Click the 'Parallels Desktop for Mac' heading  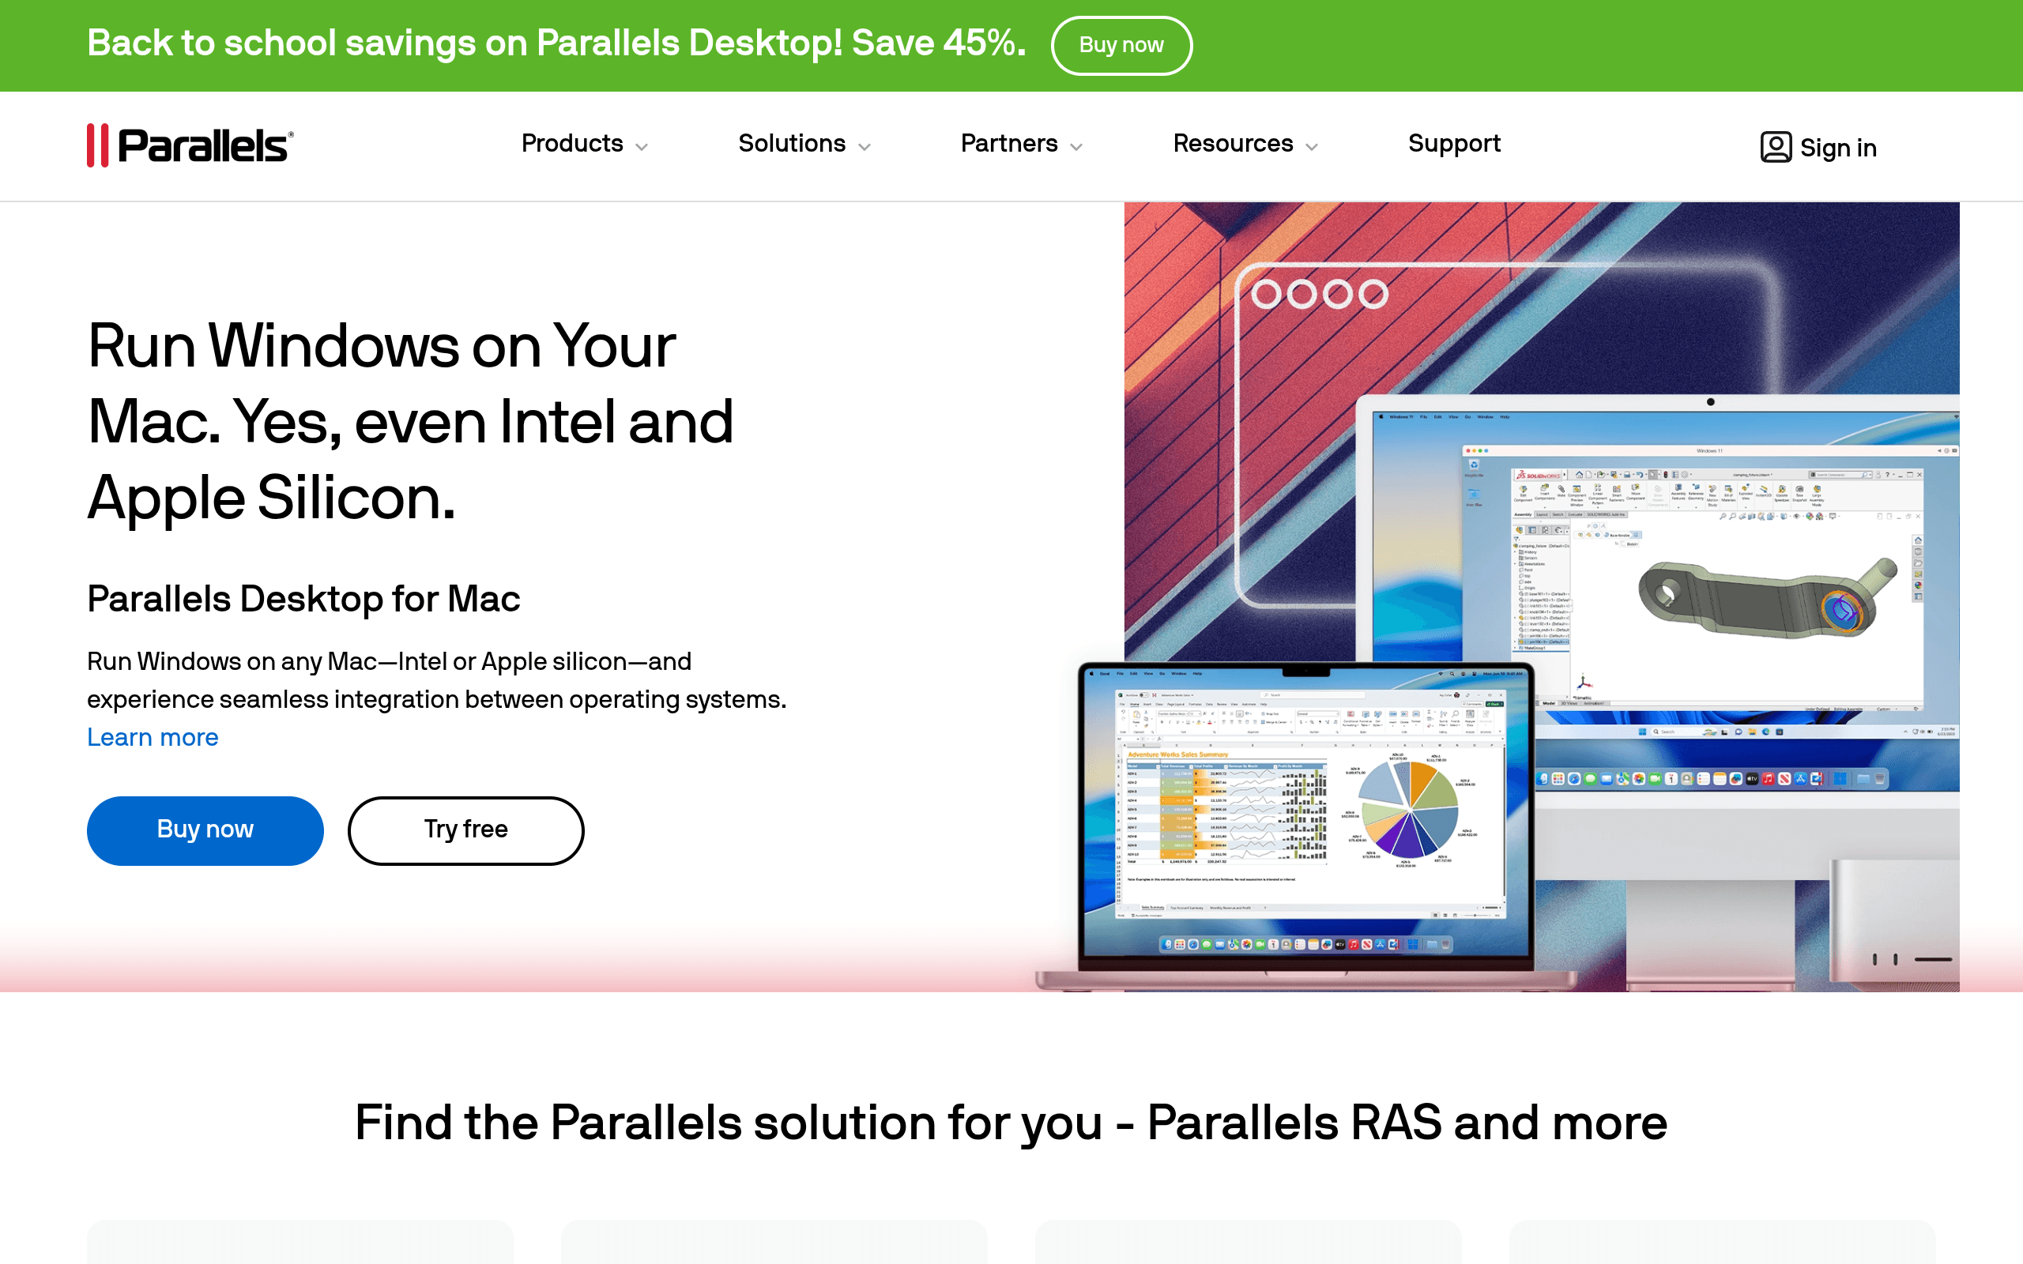tap(303, 599)
